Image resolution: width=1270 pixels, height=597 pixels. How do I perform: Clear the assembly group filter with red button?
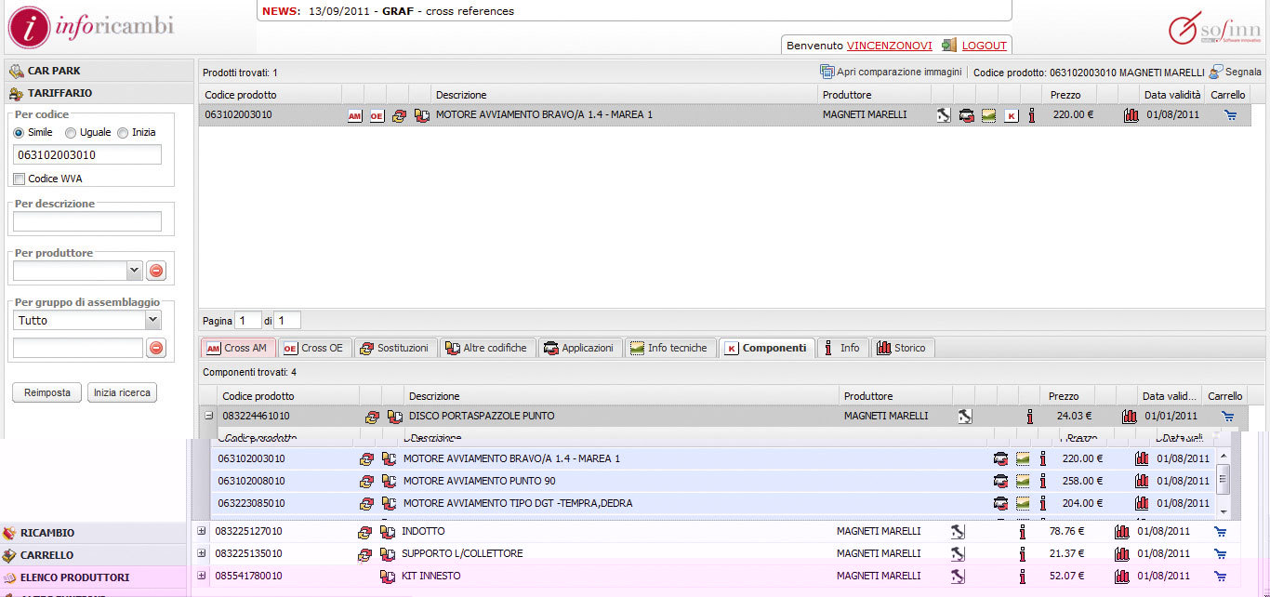click(x=156, y=348)
